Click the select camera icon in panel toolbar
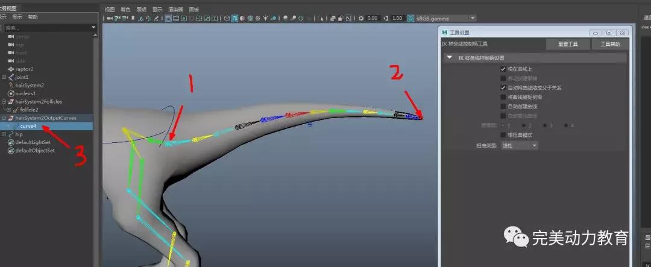This screenshot has height=267, width=651. (x=110, y=18)
